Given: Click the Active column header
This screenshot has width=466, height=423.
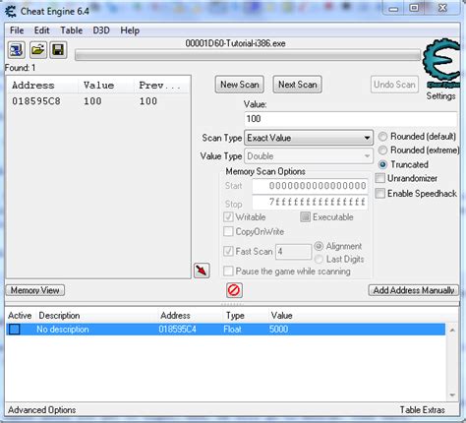Looking at the screenshot, I should click(x=20, y=316).
